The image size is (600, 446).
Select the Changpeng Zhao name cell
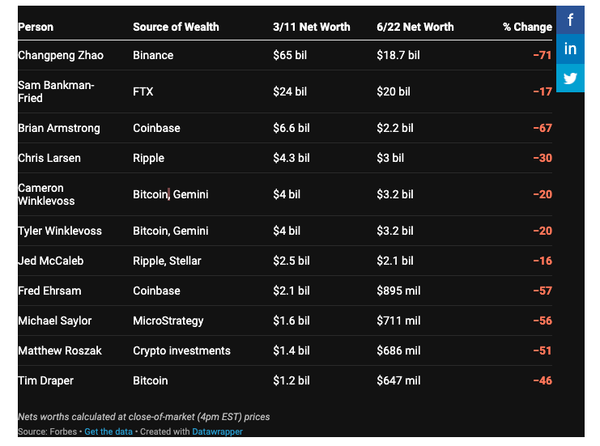[62, 55]
